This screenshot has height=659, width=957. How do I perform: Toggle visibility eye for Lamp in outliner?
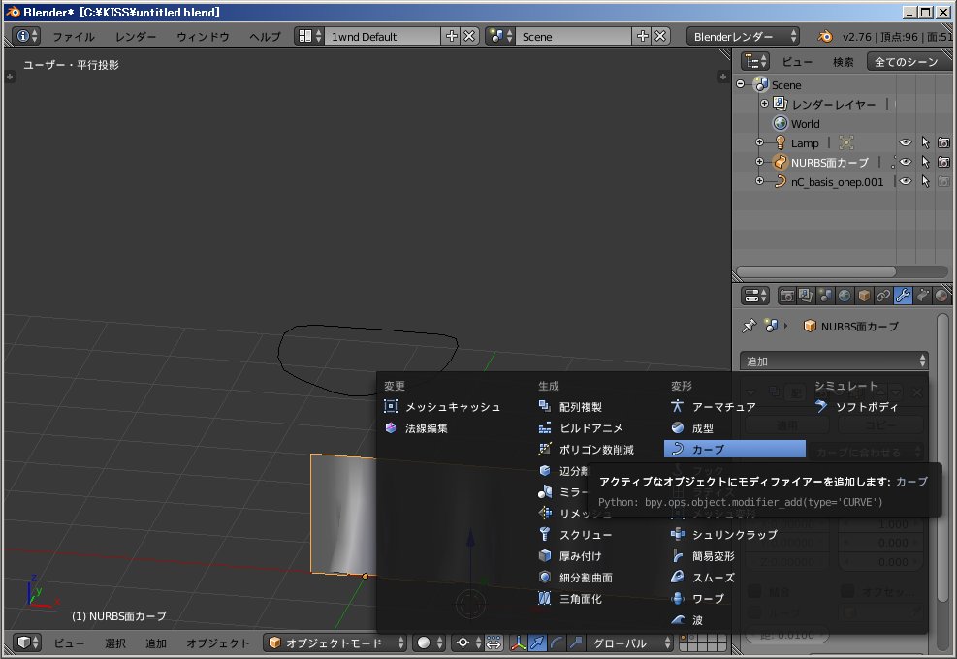coord(906,142)
